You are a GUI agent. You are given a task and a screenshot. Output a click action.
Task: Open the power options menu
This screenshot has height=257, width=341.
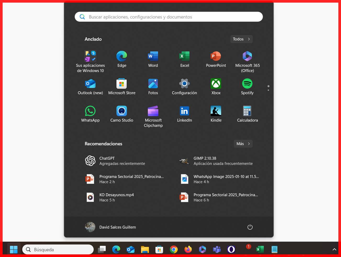click(250, 227)
